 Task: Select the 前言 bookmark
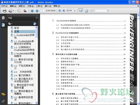17,28
